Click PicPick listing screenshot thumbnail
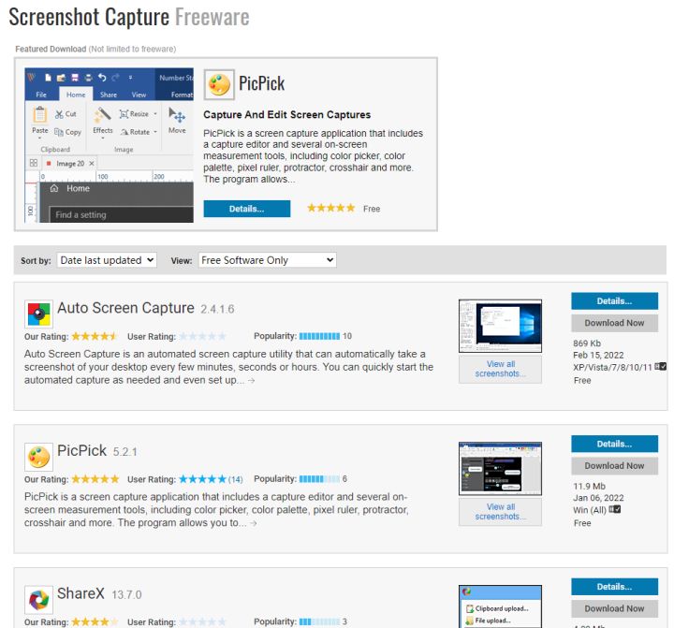Viewport: 674px width, 628px height. tap(500, 469)
